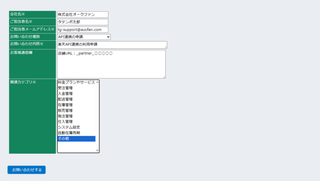Select 配送管理 in category list
Image resolution: width=320 pixels, height=181 pixels.
(x=76, y=99)
